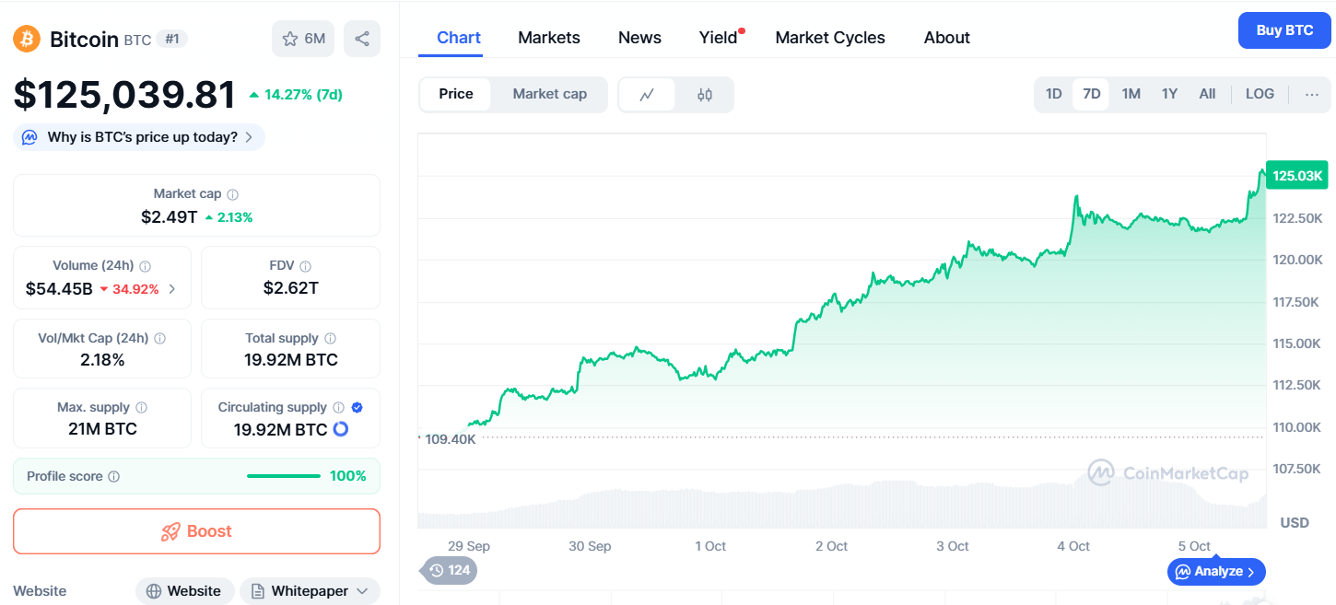The height and width of the screenshot is (605, 1336).
Task: Click the #1 rank badge
Action: (172, 39)
